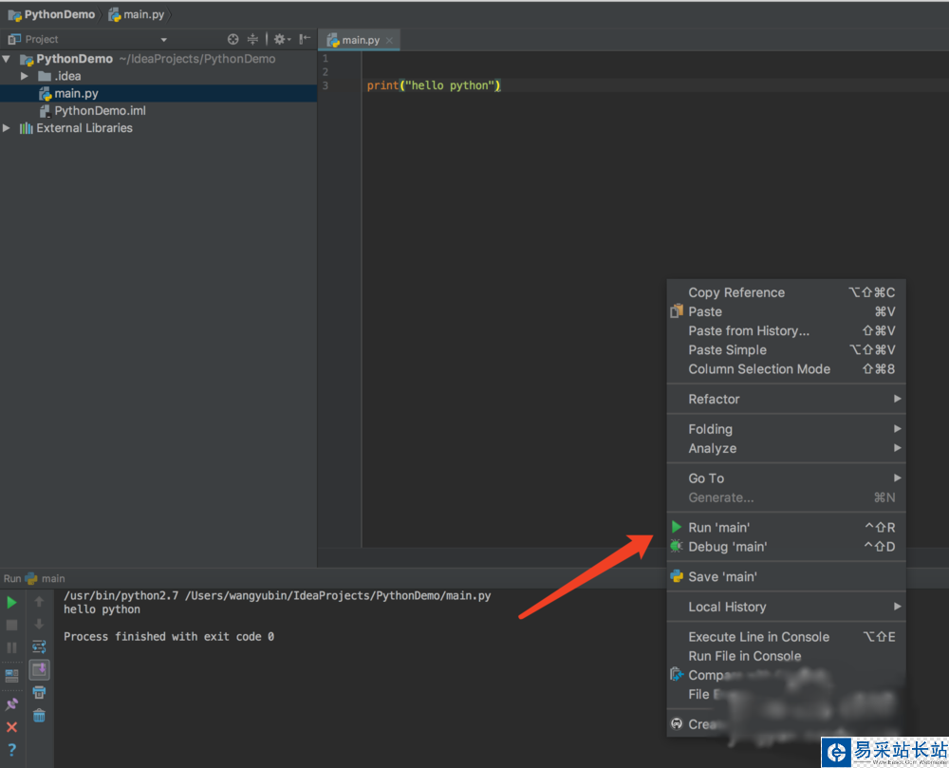Click the Up the Stack Trace arrow
The image size is (949, 768).
[x=39, y=602]
